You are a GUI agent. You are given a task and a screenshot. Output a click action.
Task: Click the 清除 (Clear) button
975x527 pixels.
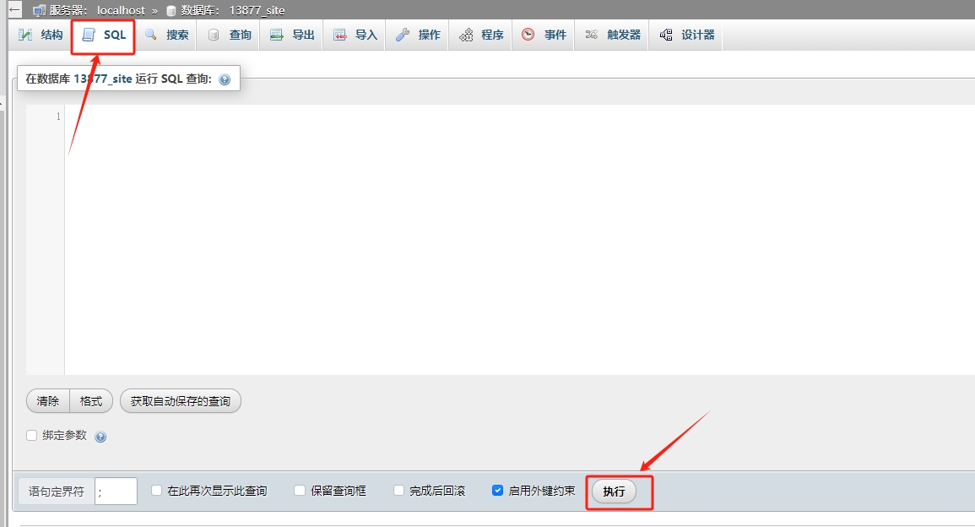coord(48,401)
